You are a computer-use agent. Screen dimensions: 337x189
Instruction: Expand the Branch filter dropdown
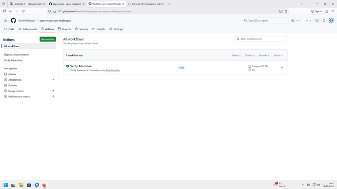coord(264,55)
